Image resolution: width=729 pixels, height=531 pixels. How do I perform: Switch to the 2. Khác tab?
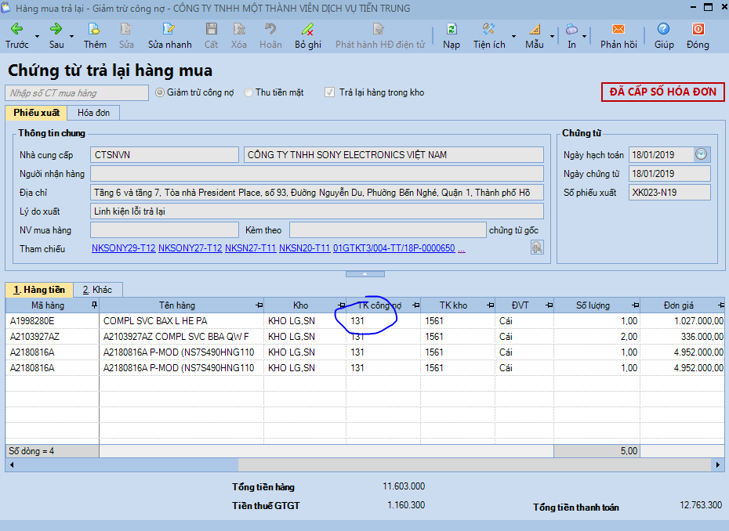click(97, 290)
